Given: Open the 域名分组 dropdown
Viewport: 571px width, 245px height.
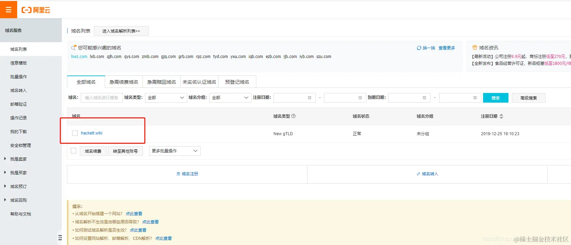Looking at the screenshot, I should point(230,98).
